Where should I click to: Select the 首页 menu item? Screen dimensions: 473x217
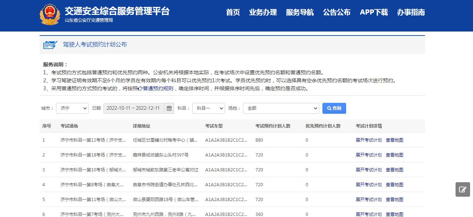(x=233, y=12)
